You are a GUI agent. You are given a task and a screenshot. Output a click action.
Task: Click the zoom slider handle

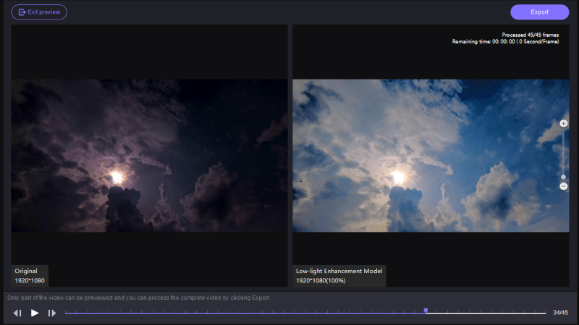[x=564, y=177]
